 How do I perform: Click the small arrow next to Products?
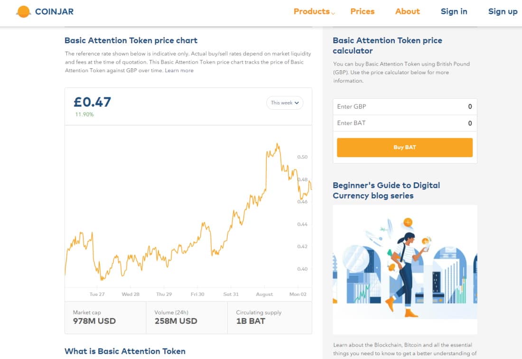click(x=333, y=13)
